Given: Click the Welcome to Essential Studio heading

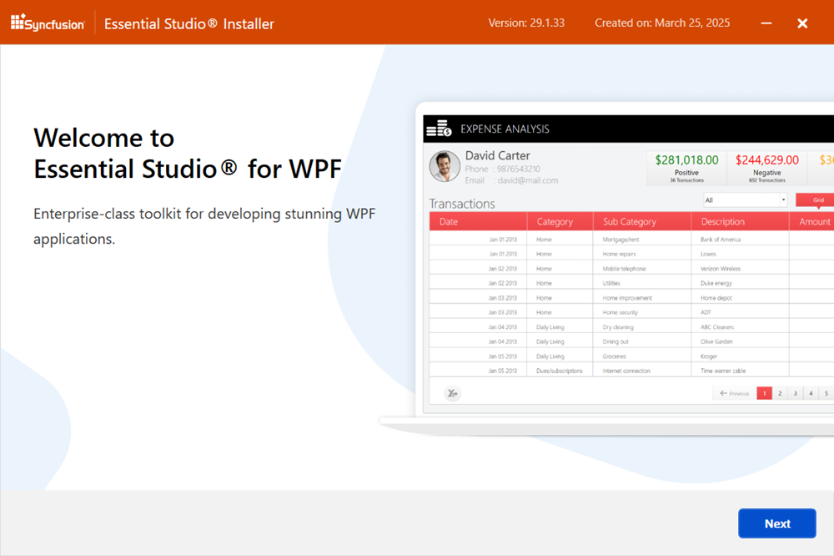Looking at the screenshot, I should 188,154.
